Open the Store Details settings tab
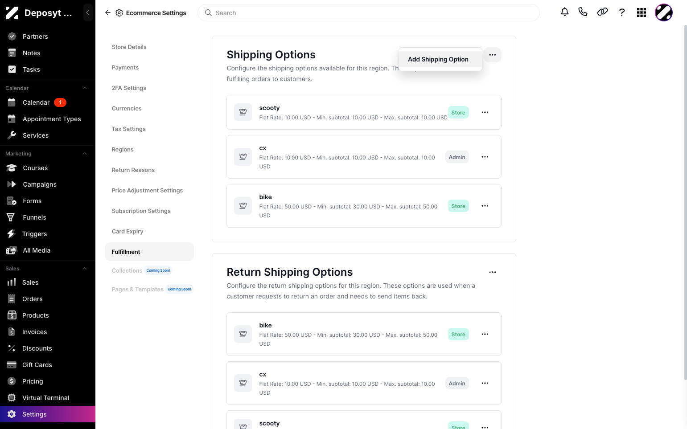687x429 pixels. [129, 47]
